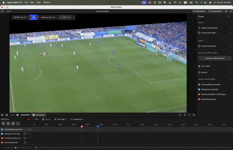The image size is (233, 150).
Task: Toggle the Memos filter in timeline bar
Action: click(x=47, y=119)
